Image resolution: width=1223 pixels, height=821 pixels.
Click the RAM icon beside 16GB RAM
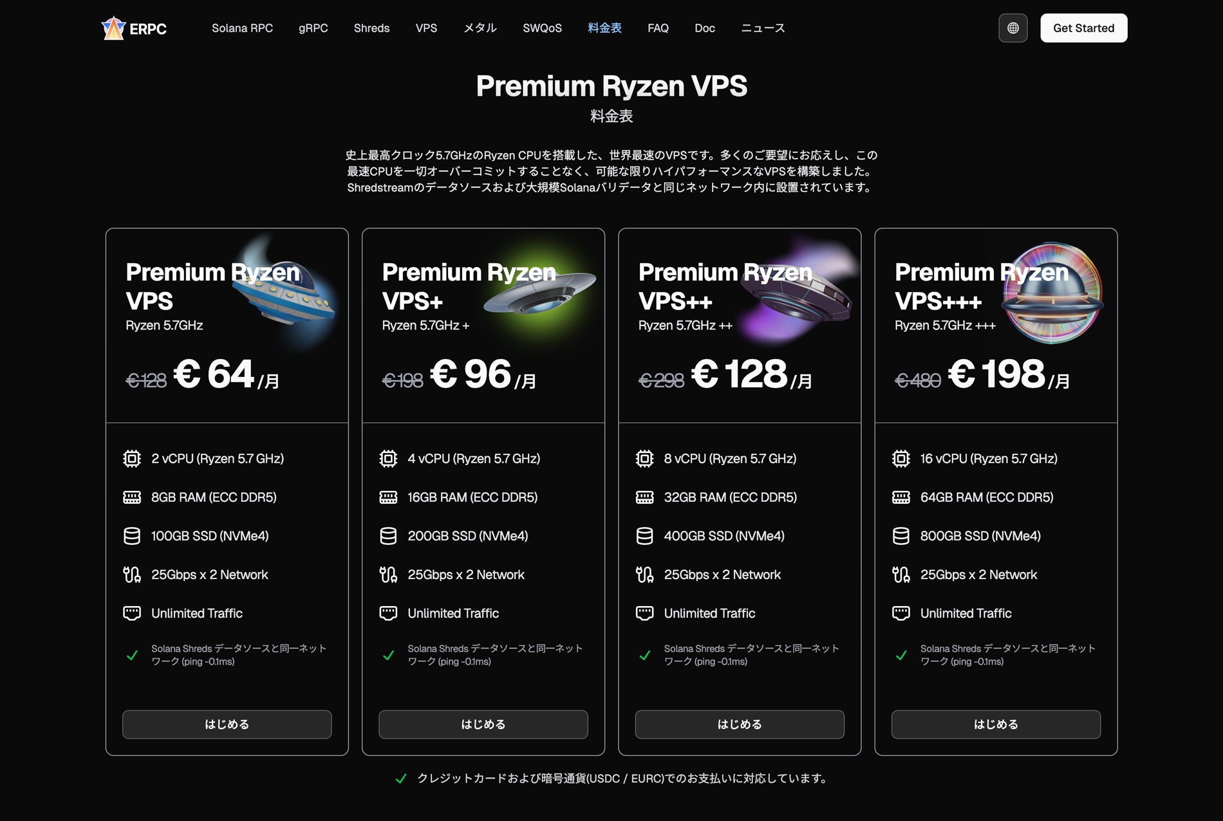(388, 497)
